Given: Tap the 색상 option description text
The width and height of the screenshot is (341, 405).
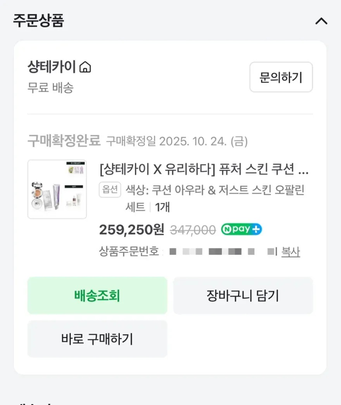Looking at the screenshot, I should [215, 198].
